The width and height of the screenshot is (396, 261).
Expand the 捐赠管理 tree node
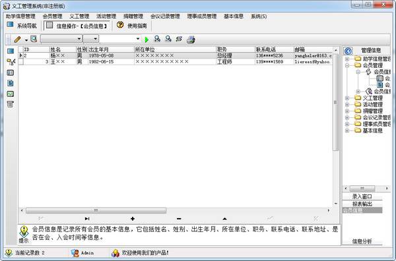click(347, 111)
